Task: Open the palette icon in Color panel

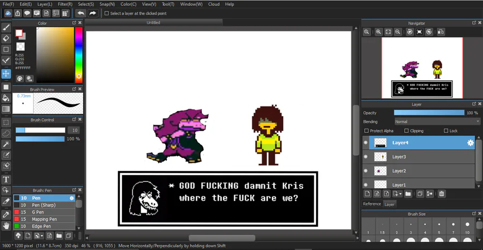Action: 20,79
